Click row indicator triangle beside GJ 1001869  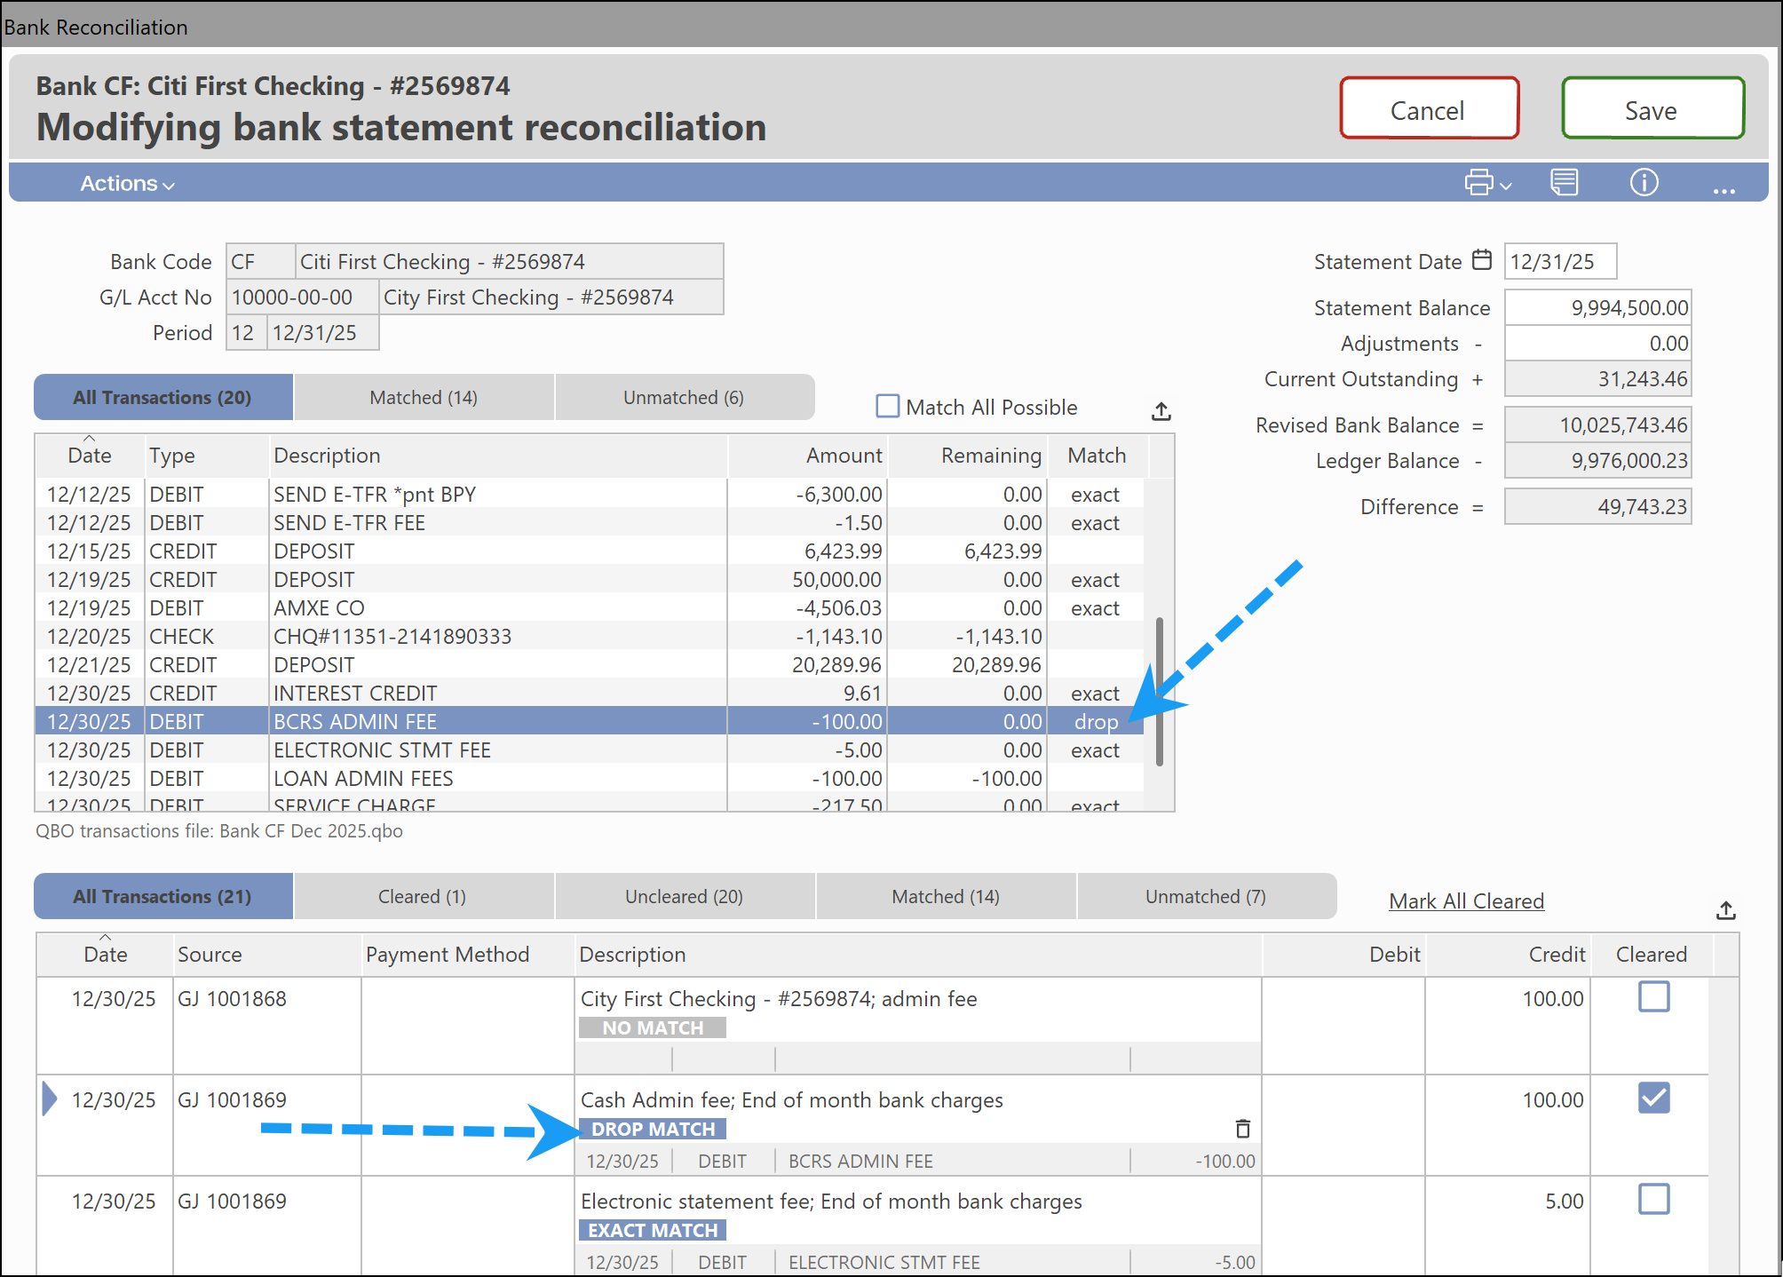pyautogui.click(x=50, y=1099)
